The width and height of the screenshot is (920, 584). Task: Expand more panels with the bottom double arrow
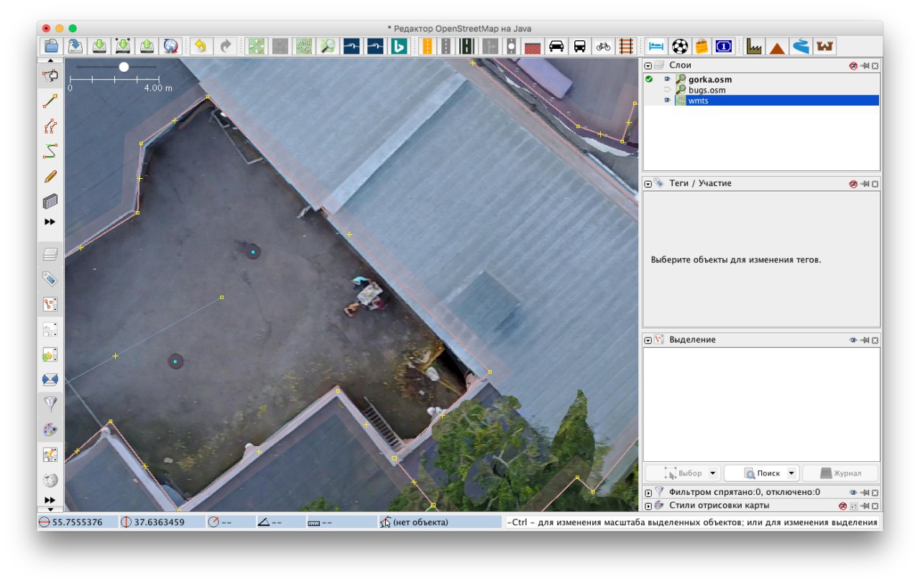50,500
